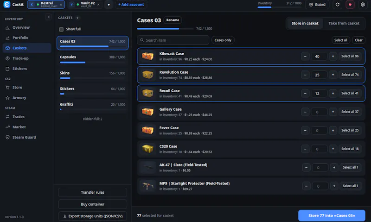Click Buy container button
Viewport: 371px width, 222px height.
coord(92,204)
